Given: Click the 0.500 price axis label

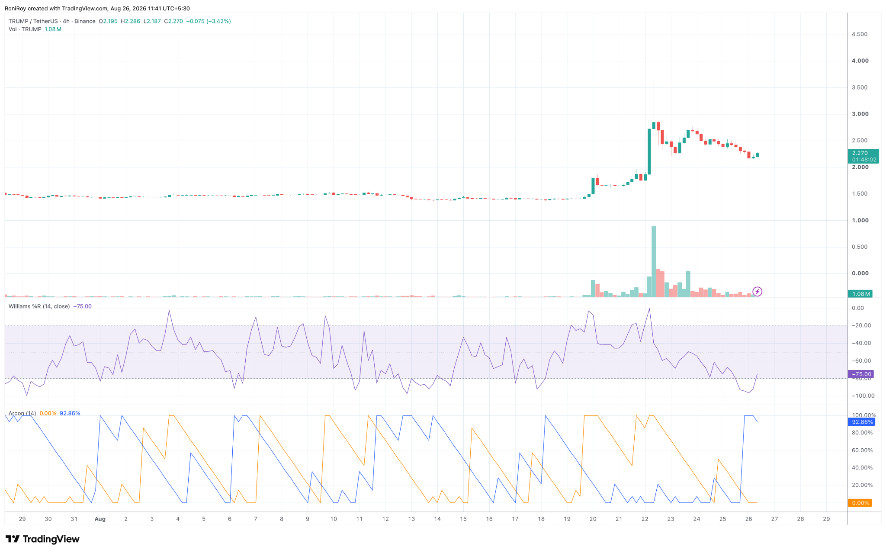Looking at the screenshot, I should [860, 247].
